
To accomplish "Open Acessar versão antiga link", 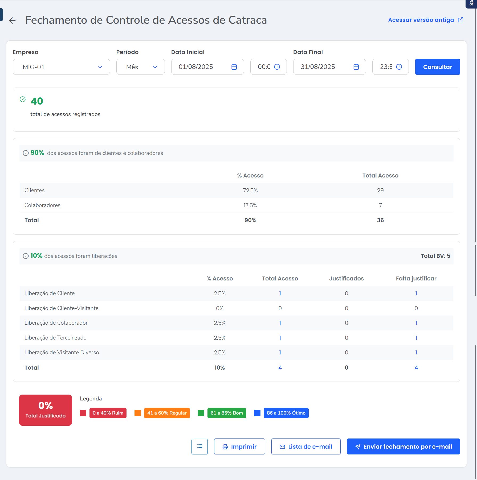I will click(x=425, y=20).
